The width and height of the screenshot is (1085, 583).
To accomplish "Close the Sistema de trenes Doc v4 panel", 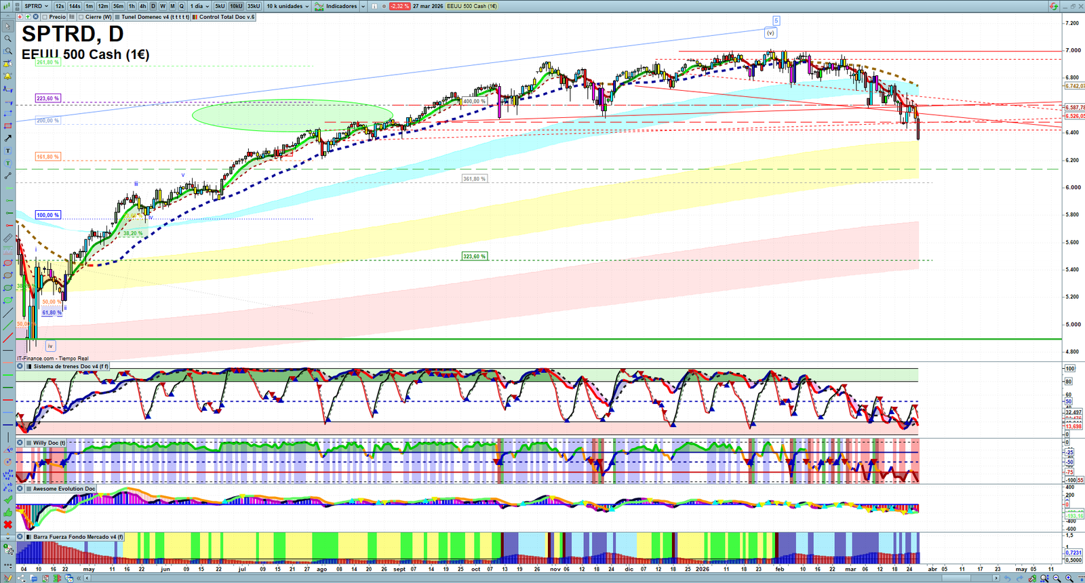I will tap(20, 367).
